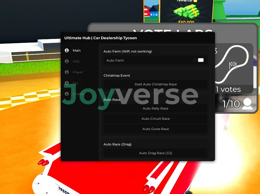Image resolution: width=260 pixels, height=194 pixels.
Task: Click the checkered flag on the track map
Action: (233, 65)
